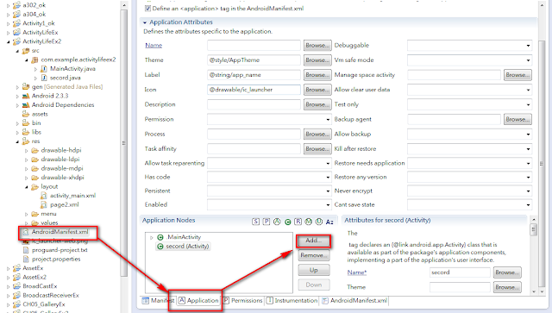Open the Allow clear user data dropdown
Image resolution: width=552 pixels, height=313 pixels.
(x=528, y=91)
